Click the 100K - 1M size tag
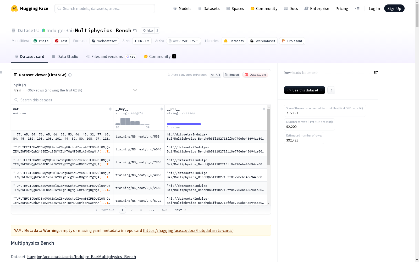 click(x=142, y=41)
